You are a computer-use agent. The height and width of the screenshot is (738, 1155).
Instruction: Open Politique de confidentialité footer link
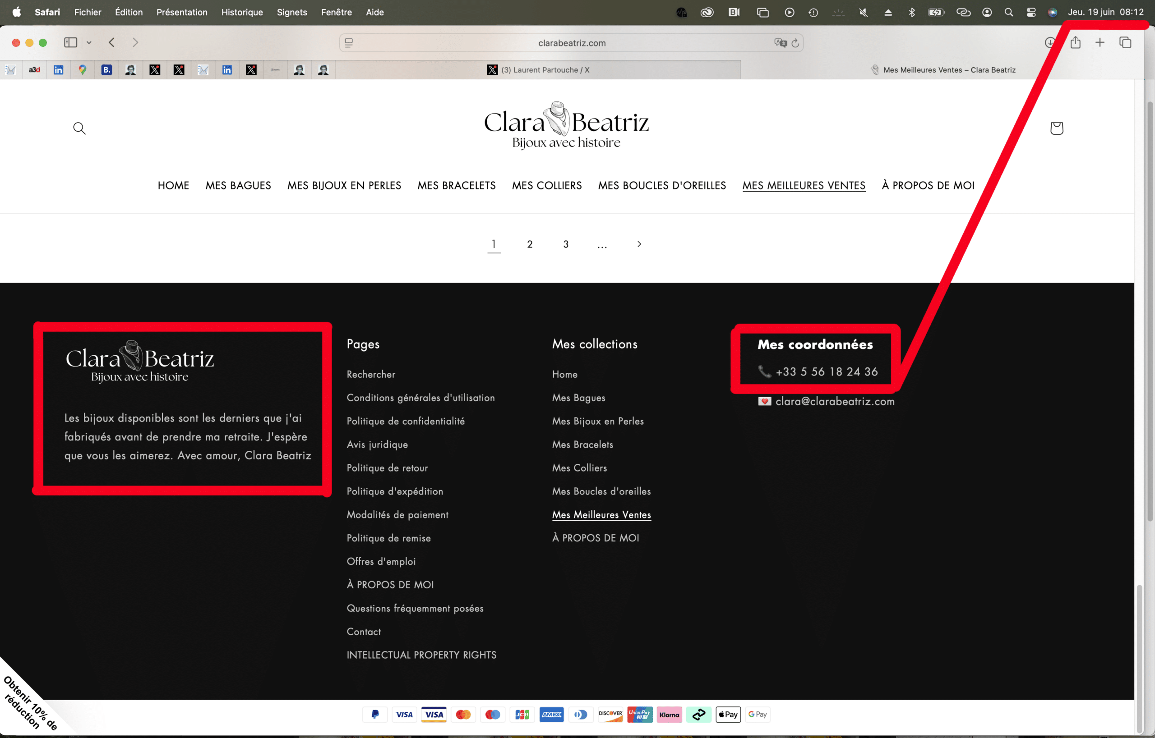tap(406, 421)
